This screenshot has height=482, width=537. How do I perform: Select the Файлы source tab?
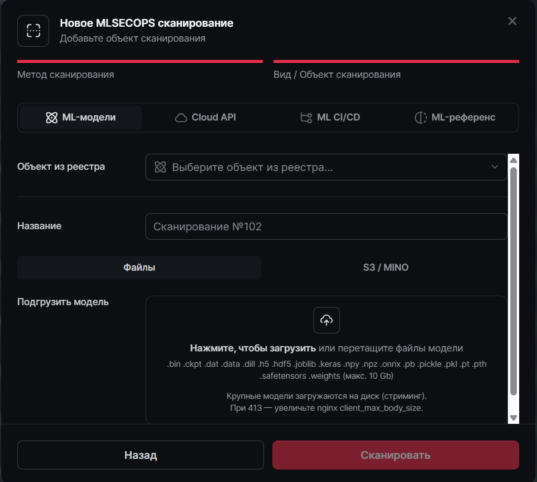tap(139, 268)
